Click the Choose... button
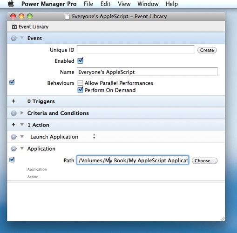Viewport: 237px width, 233px height. click(204, 160)
